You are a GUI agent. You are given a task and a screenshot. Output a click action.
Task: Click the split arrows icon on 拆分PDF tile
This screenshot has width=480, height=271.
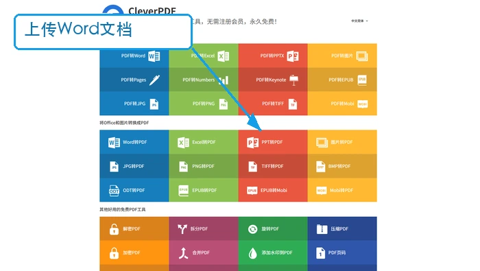(x=182, y=228)
